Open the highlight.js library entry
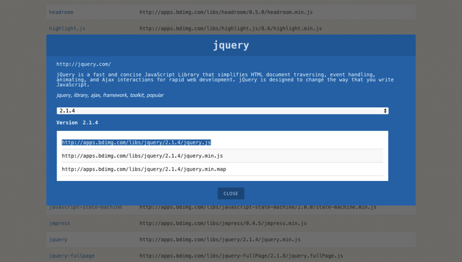Screen dimensions: 462x262 coord(67,28)
